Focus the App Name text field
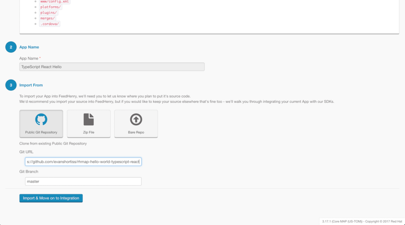 [112, 67]
